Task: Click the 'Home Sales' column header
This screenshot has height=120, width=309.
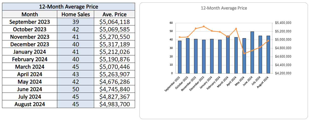Action: pyautogui.click(x=76, y=14)
